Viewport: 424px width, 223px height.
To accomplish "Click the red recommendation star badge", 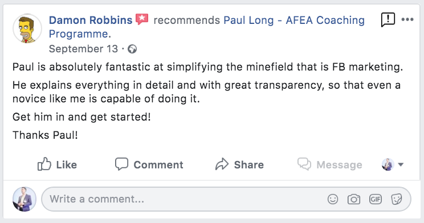I will coord(142,19).
